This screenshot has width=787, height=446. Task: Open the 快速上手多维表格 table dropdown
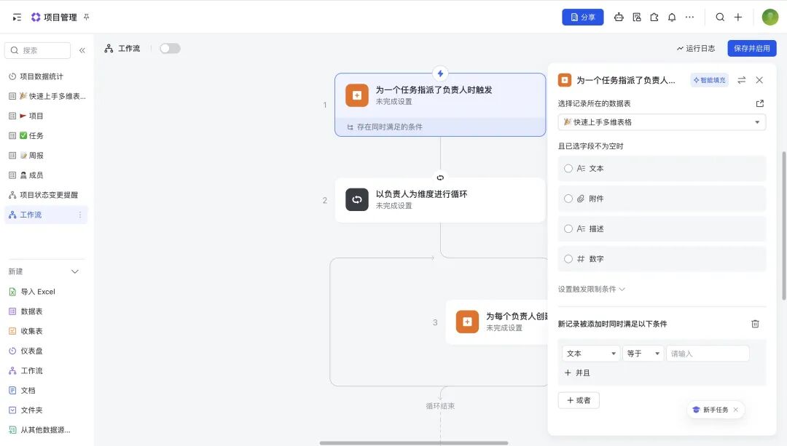662,122
